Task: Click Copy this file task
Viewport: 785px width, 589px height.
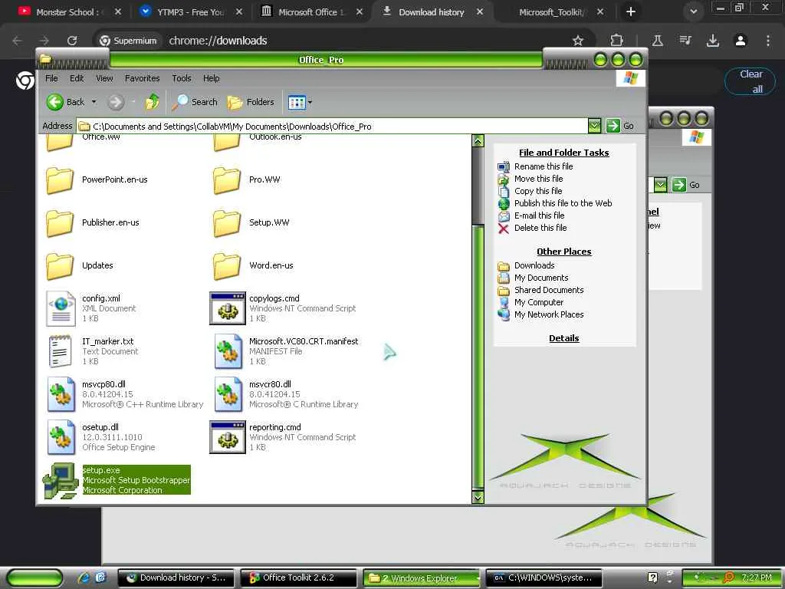Action: click(x=537, y=191)
